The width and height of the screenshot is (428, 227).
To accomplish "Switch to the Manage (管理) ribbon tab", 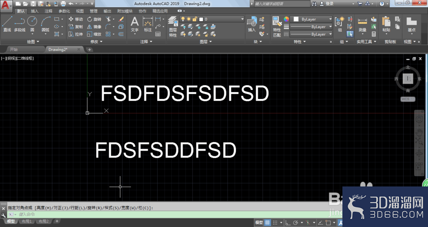I will [x=94, y=11].
